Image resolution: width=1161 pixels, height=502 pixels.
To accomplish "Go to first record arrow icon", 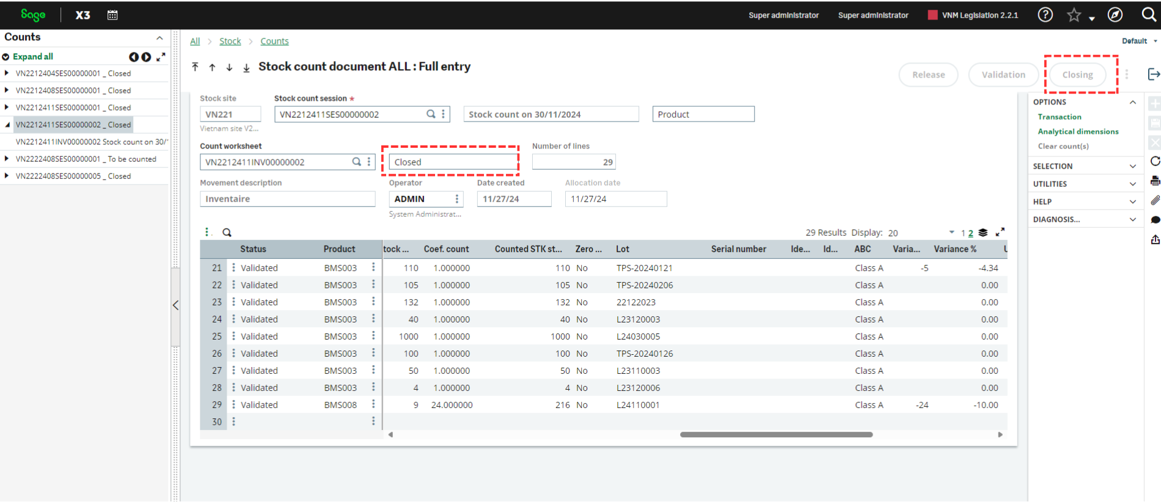I will click(x=195, y=67).
